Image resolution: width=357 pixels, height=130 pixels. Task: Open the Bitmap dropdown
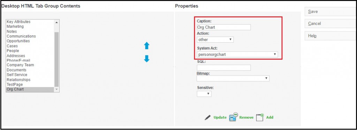(x=233, y=78)
